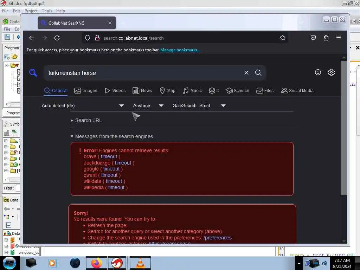Show hidden system tray icons arrow
Viewport: 360px width, 270px height.
[x=299, y=263]
